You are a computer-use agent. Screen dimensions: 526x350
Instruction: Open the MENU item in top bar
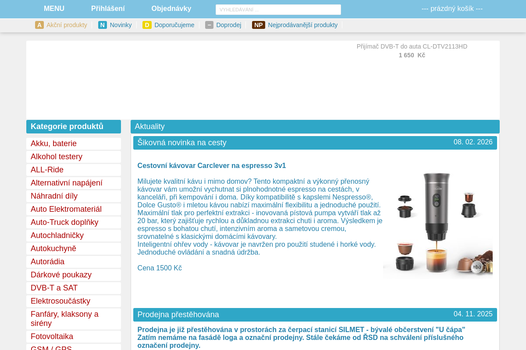[54, 9]
